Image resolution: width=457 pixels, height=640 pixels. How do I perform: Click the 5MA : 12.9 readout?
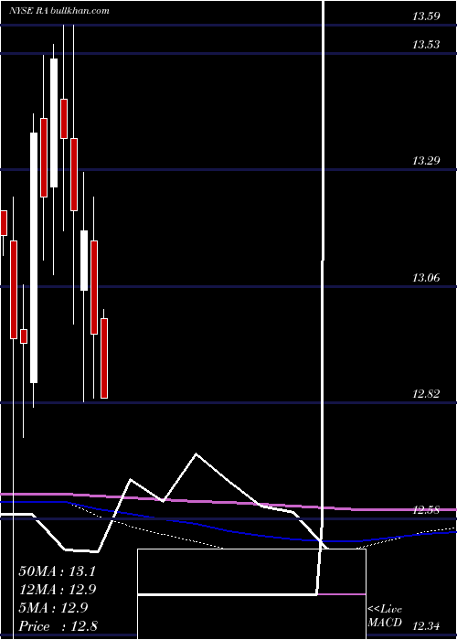(55, 608)
